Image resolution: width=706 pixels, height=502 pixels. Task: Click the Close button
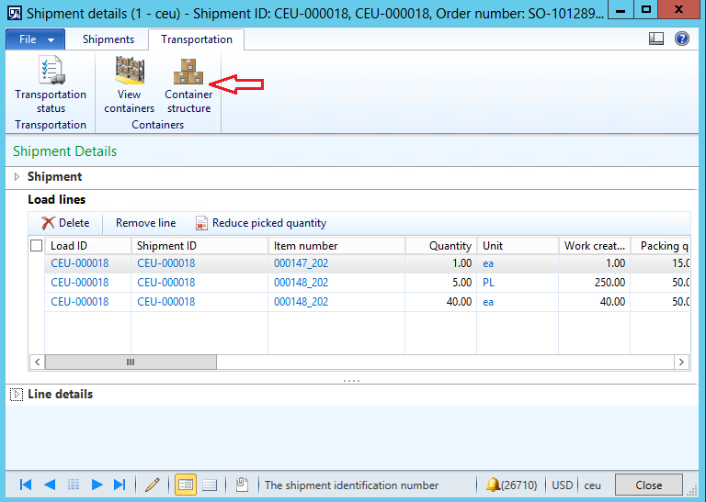[648, 485]
